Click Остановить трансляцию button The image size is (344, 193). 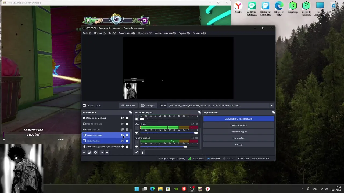[239, 119]
